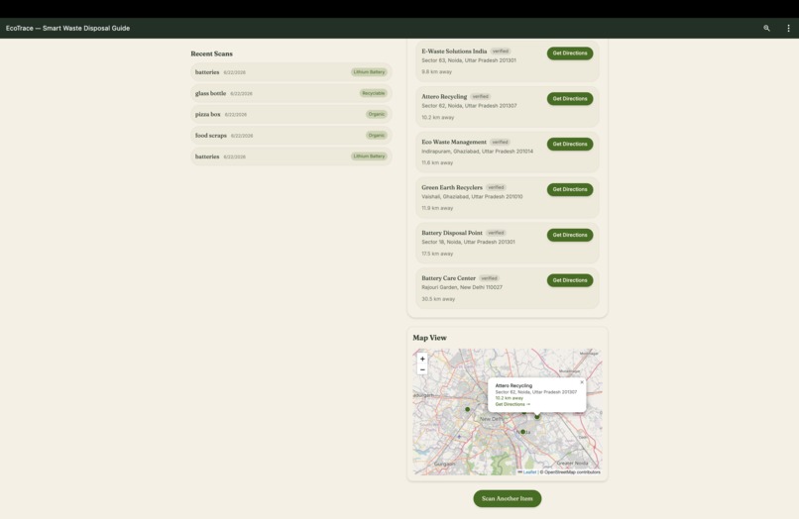Click Green Earth Recyclers name
This screenshot has width=799, height=519.
[452, 187]
